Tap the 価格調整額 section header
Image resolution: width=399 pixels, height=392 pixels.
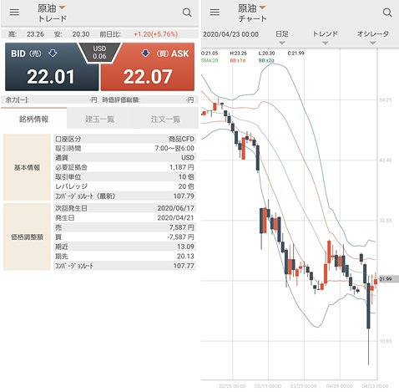click(27, 237)
